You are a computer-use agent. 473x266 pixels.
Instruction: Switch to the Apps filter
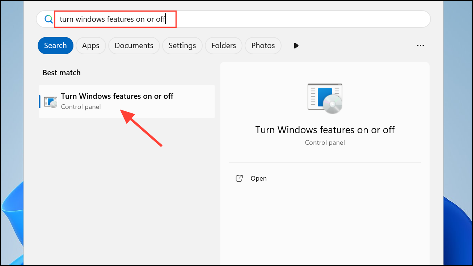pyautogui.click(x=90, y=46)
